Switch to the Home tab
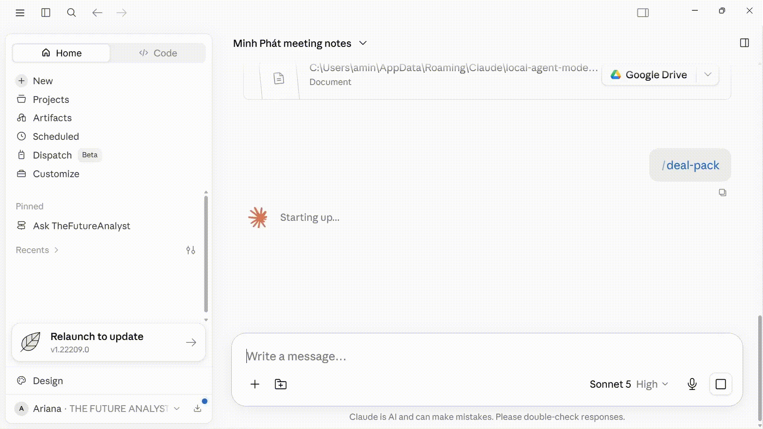This screenshot has height=429, width=763. [61, 53]
